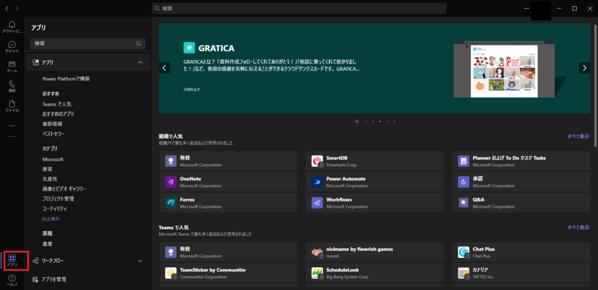
Task: Open the 称賛 app under 組織で人気
Action: [x=171, y=161]
